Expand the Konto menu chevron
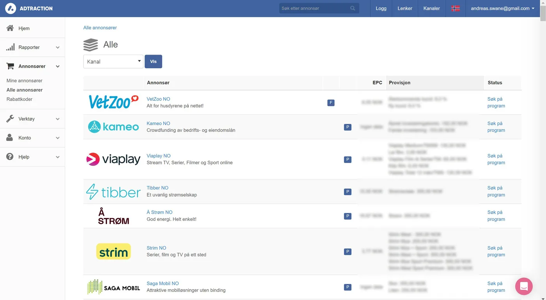The width and height of the screenshot is (546, 300). tap(58, 138)
